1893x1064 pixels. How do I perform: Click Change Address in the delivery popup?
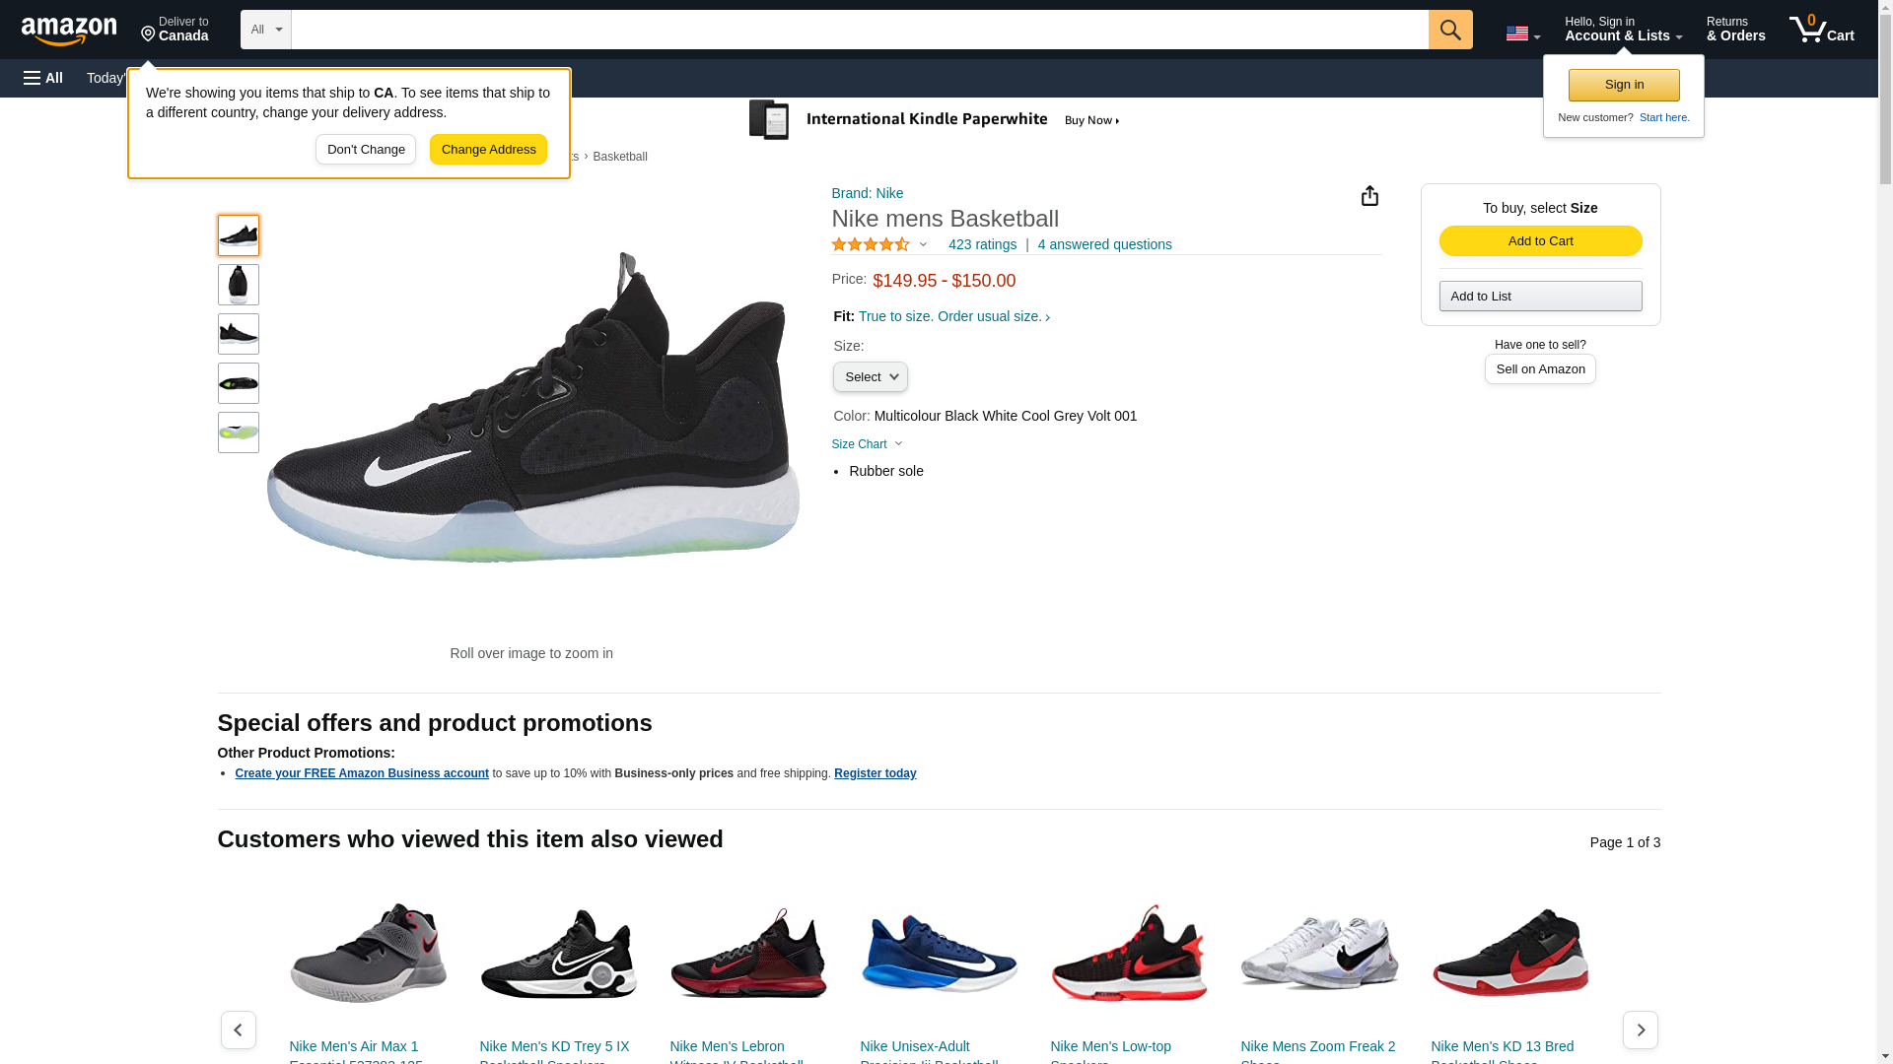click(x=489, y=150)
